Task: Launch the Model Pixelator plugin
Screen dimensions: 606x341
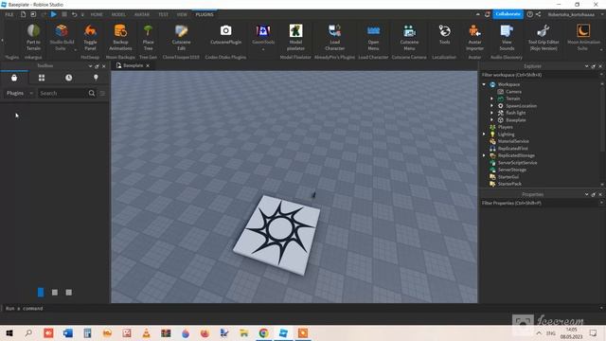Action: coord(295,37)
